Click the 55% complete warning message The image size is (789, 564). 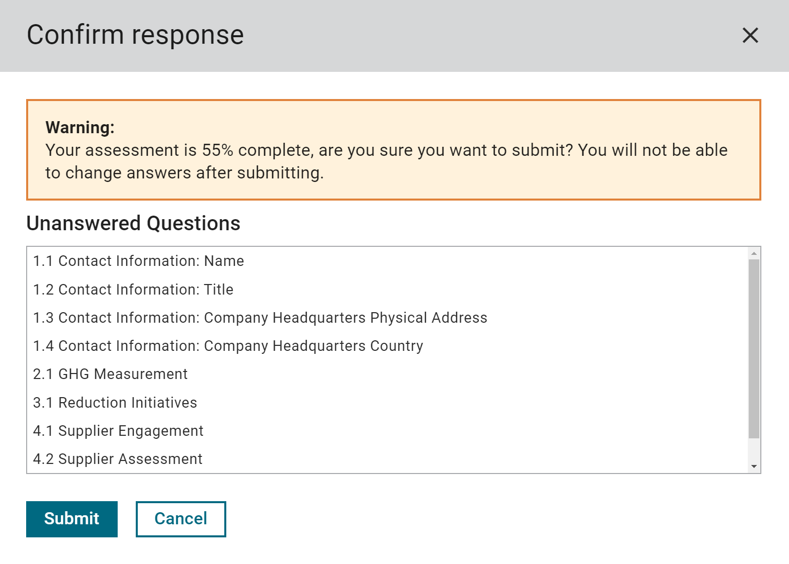click(x=386, y=161)
